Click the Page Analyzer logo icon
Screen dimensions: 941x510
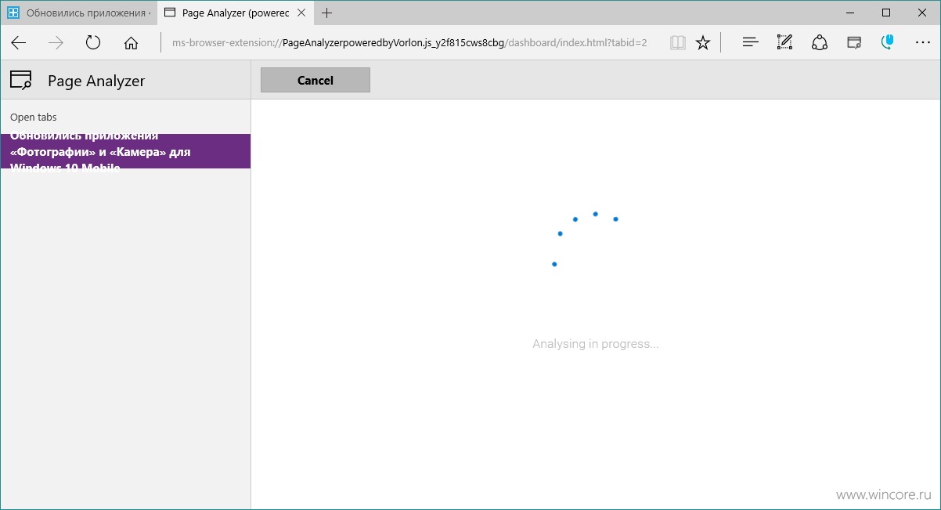click(21, 80)
